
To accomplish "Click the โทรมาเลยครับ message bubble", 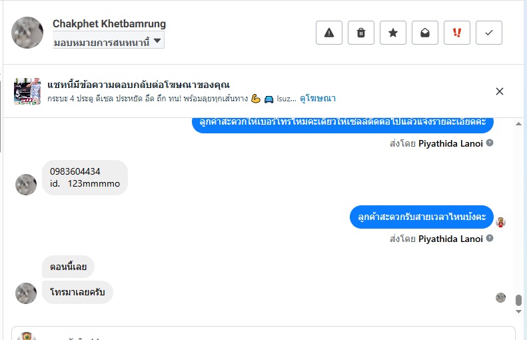I will (77, 292).
